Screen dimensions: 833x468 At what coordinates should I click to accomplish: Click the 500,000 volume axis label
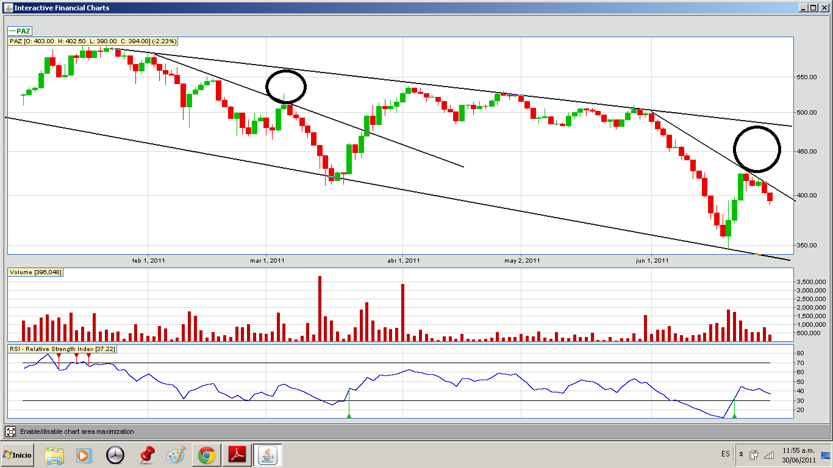(x=808, y=333)
